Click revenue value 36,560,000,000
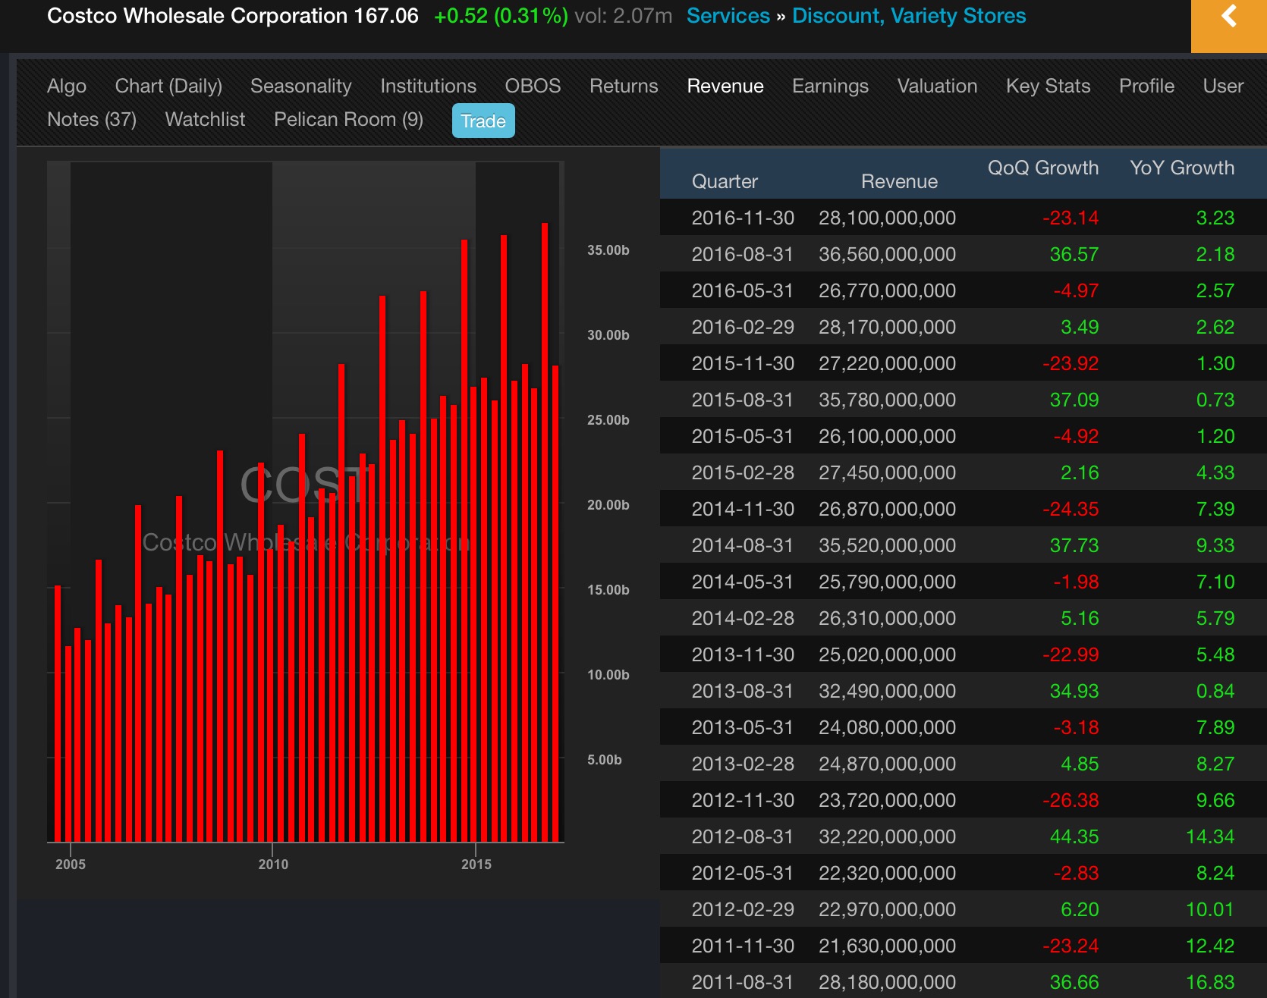 pos(887,255)
